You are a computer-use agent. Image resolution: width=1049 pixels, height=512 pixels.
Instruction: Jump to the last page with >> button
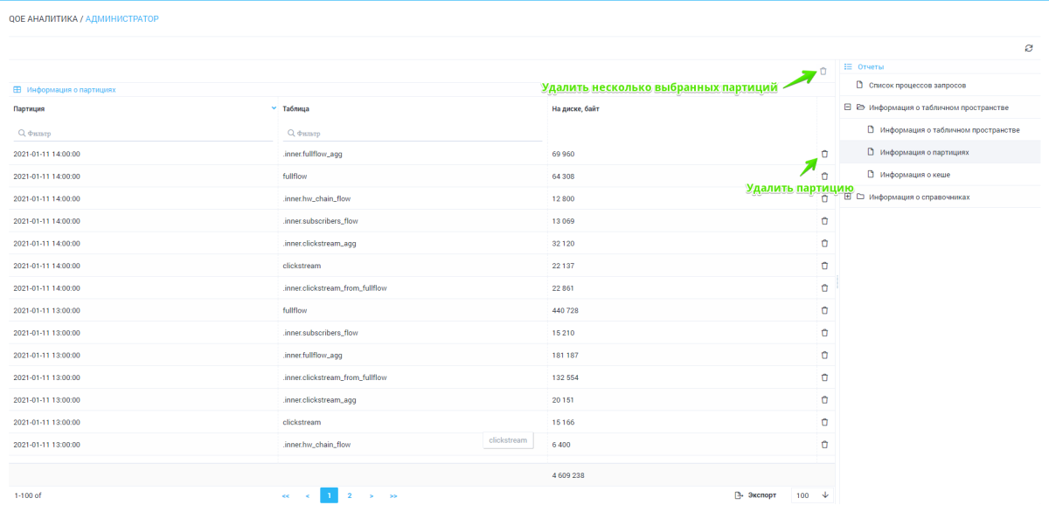(393, 495)
